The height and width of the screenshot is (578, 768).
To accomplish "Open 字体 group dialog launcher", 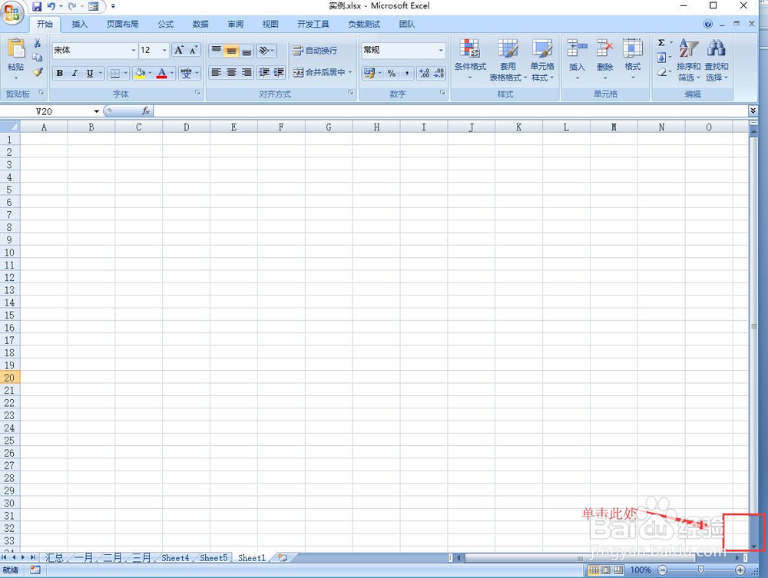I will pyautogui.click(x=198, y=93).
